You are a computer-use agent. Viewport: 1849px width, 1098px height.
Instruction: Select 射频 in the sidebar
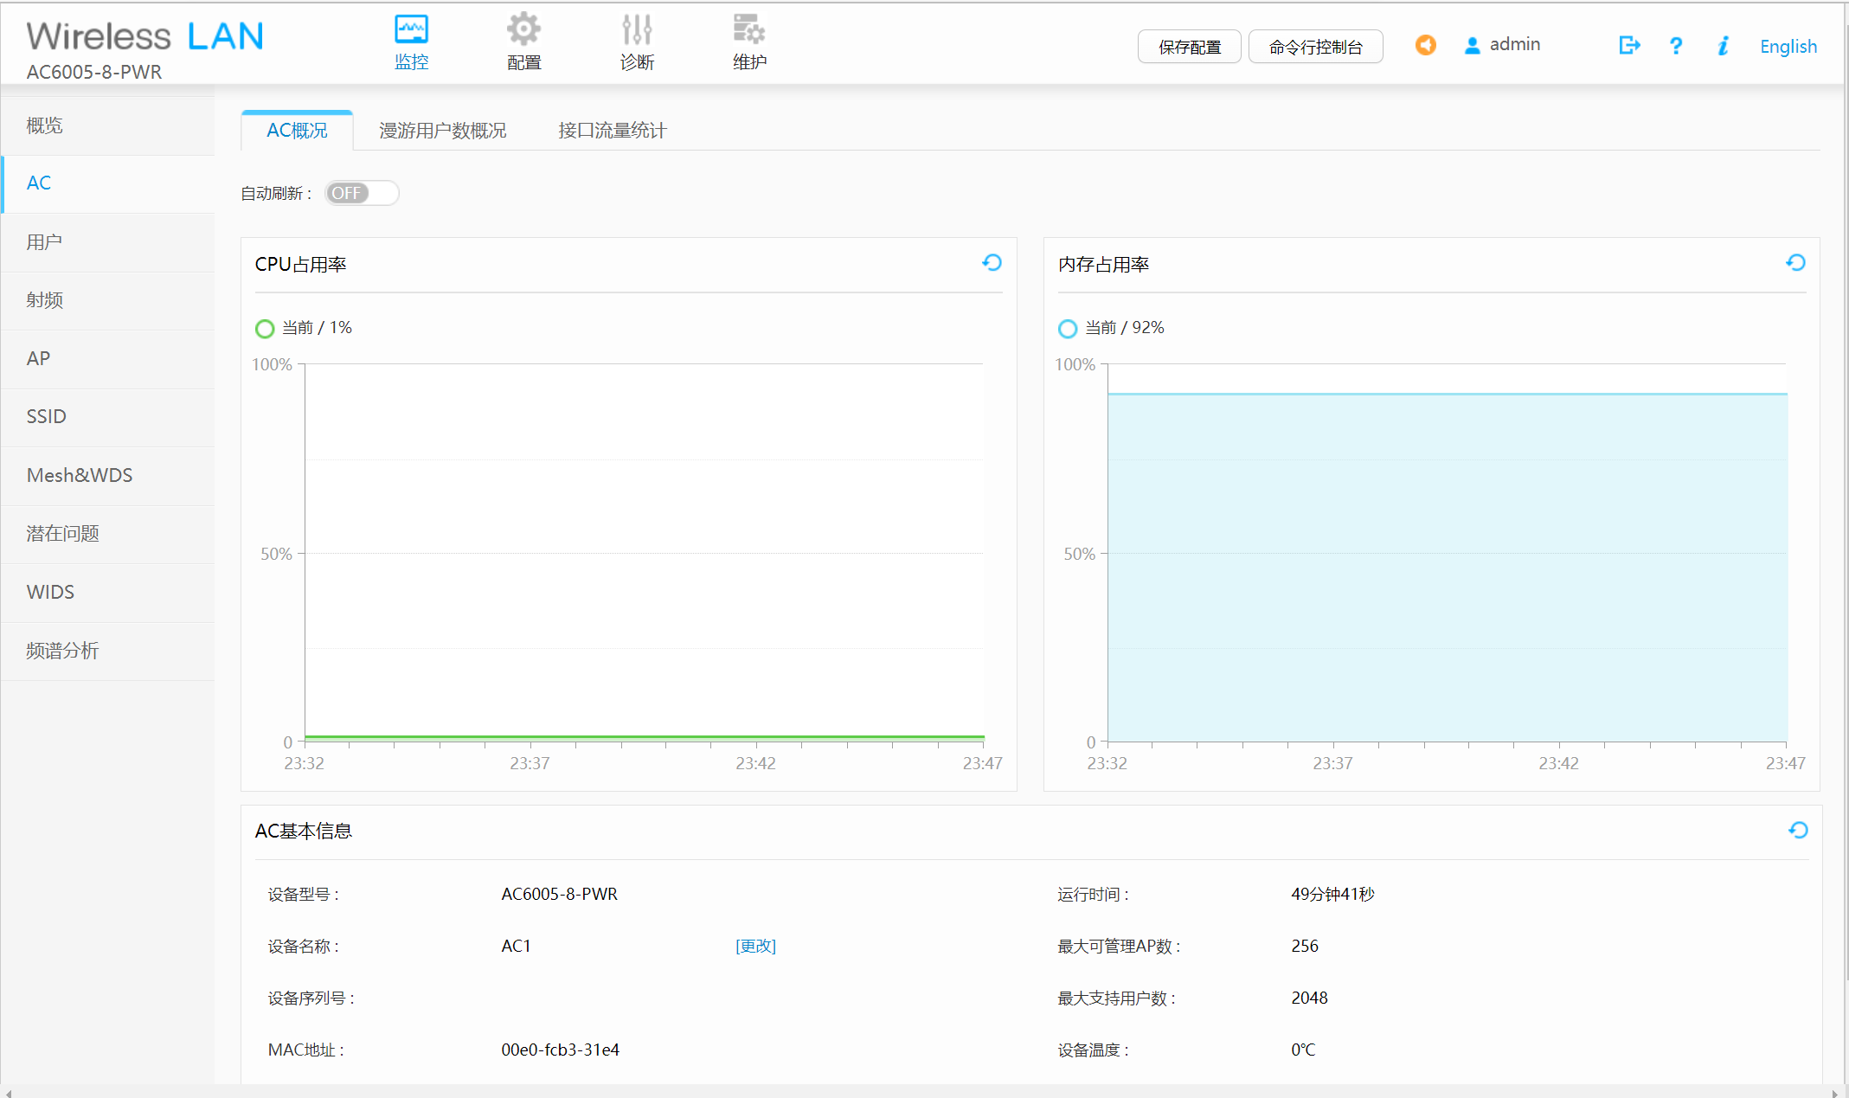point(107,300)
